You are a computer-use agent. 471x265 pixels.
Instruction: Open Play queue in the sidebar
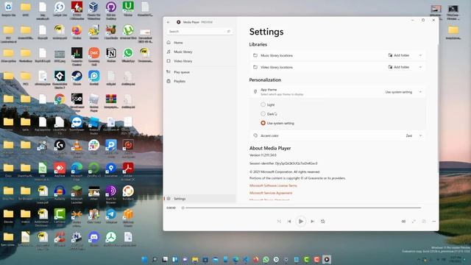[x=199, y=72]
